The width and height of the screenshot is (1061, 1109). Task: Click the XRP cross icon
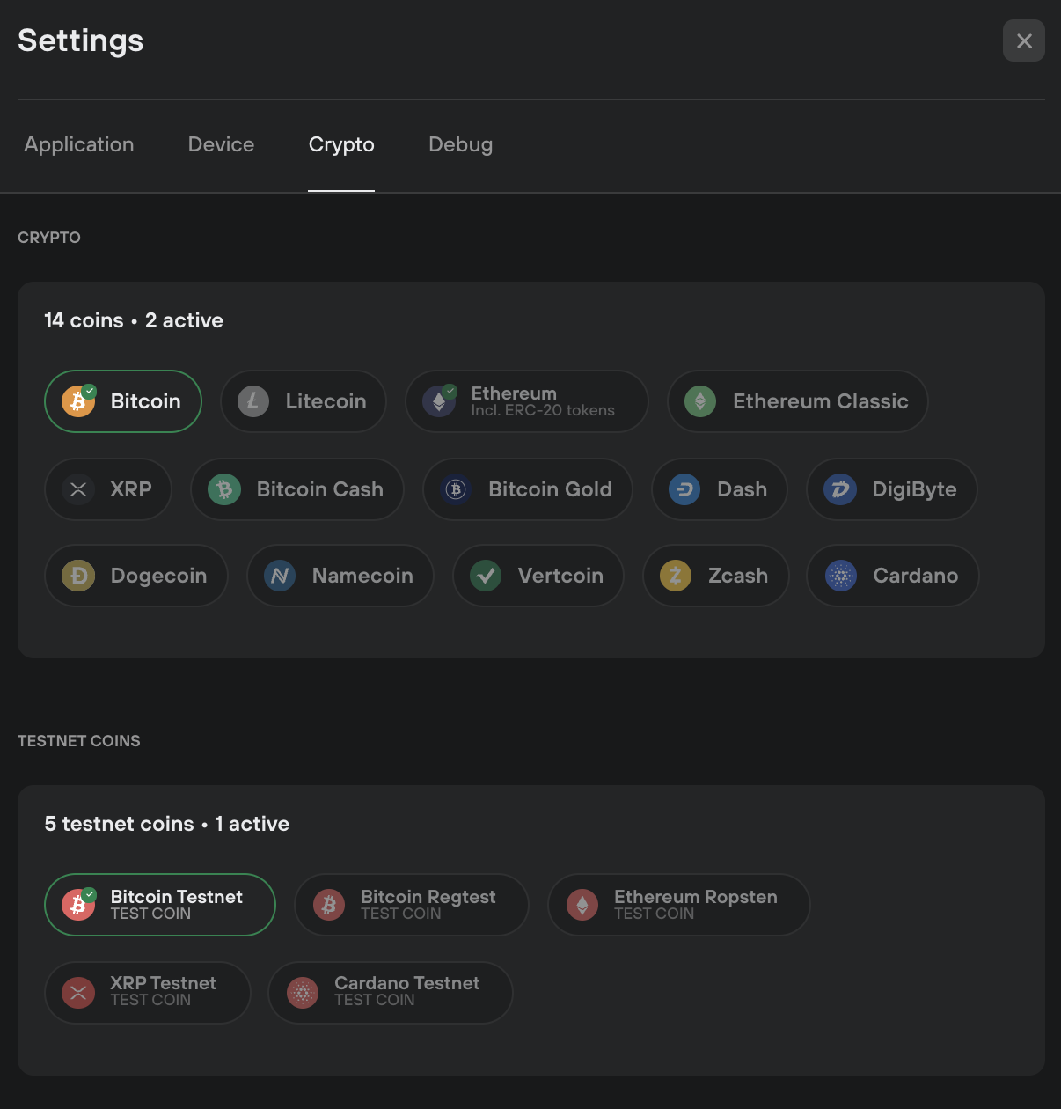click(x=78, y=489)
